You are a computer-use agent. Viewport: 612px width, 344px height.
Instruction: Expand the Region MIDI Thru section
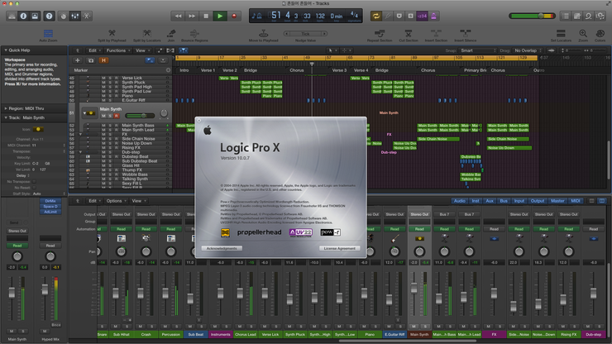point(6,108)
